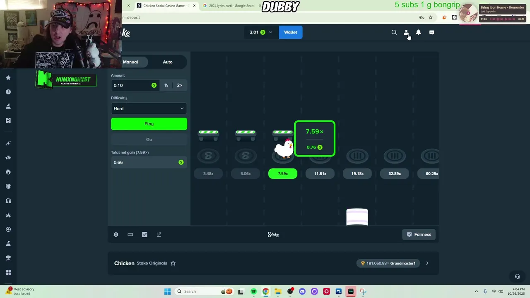The image size is (530, 298).
Task: Click the 19.18x multiplier lane
Action: [357, 174]
